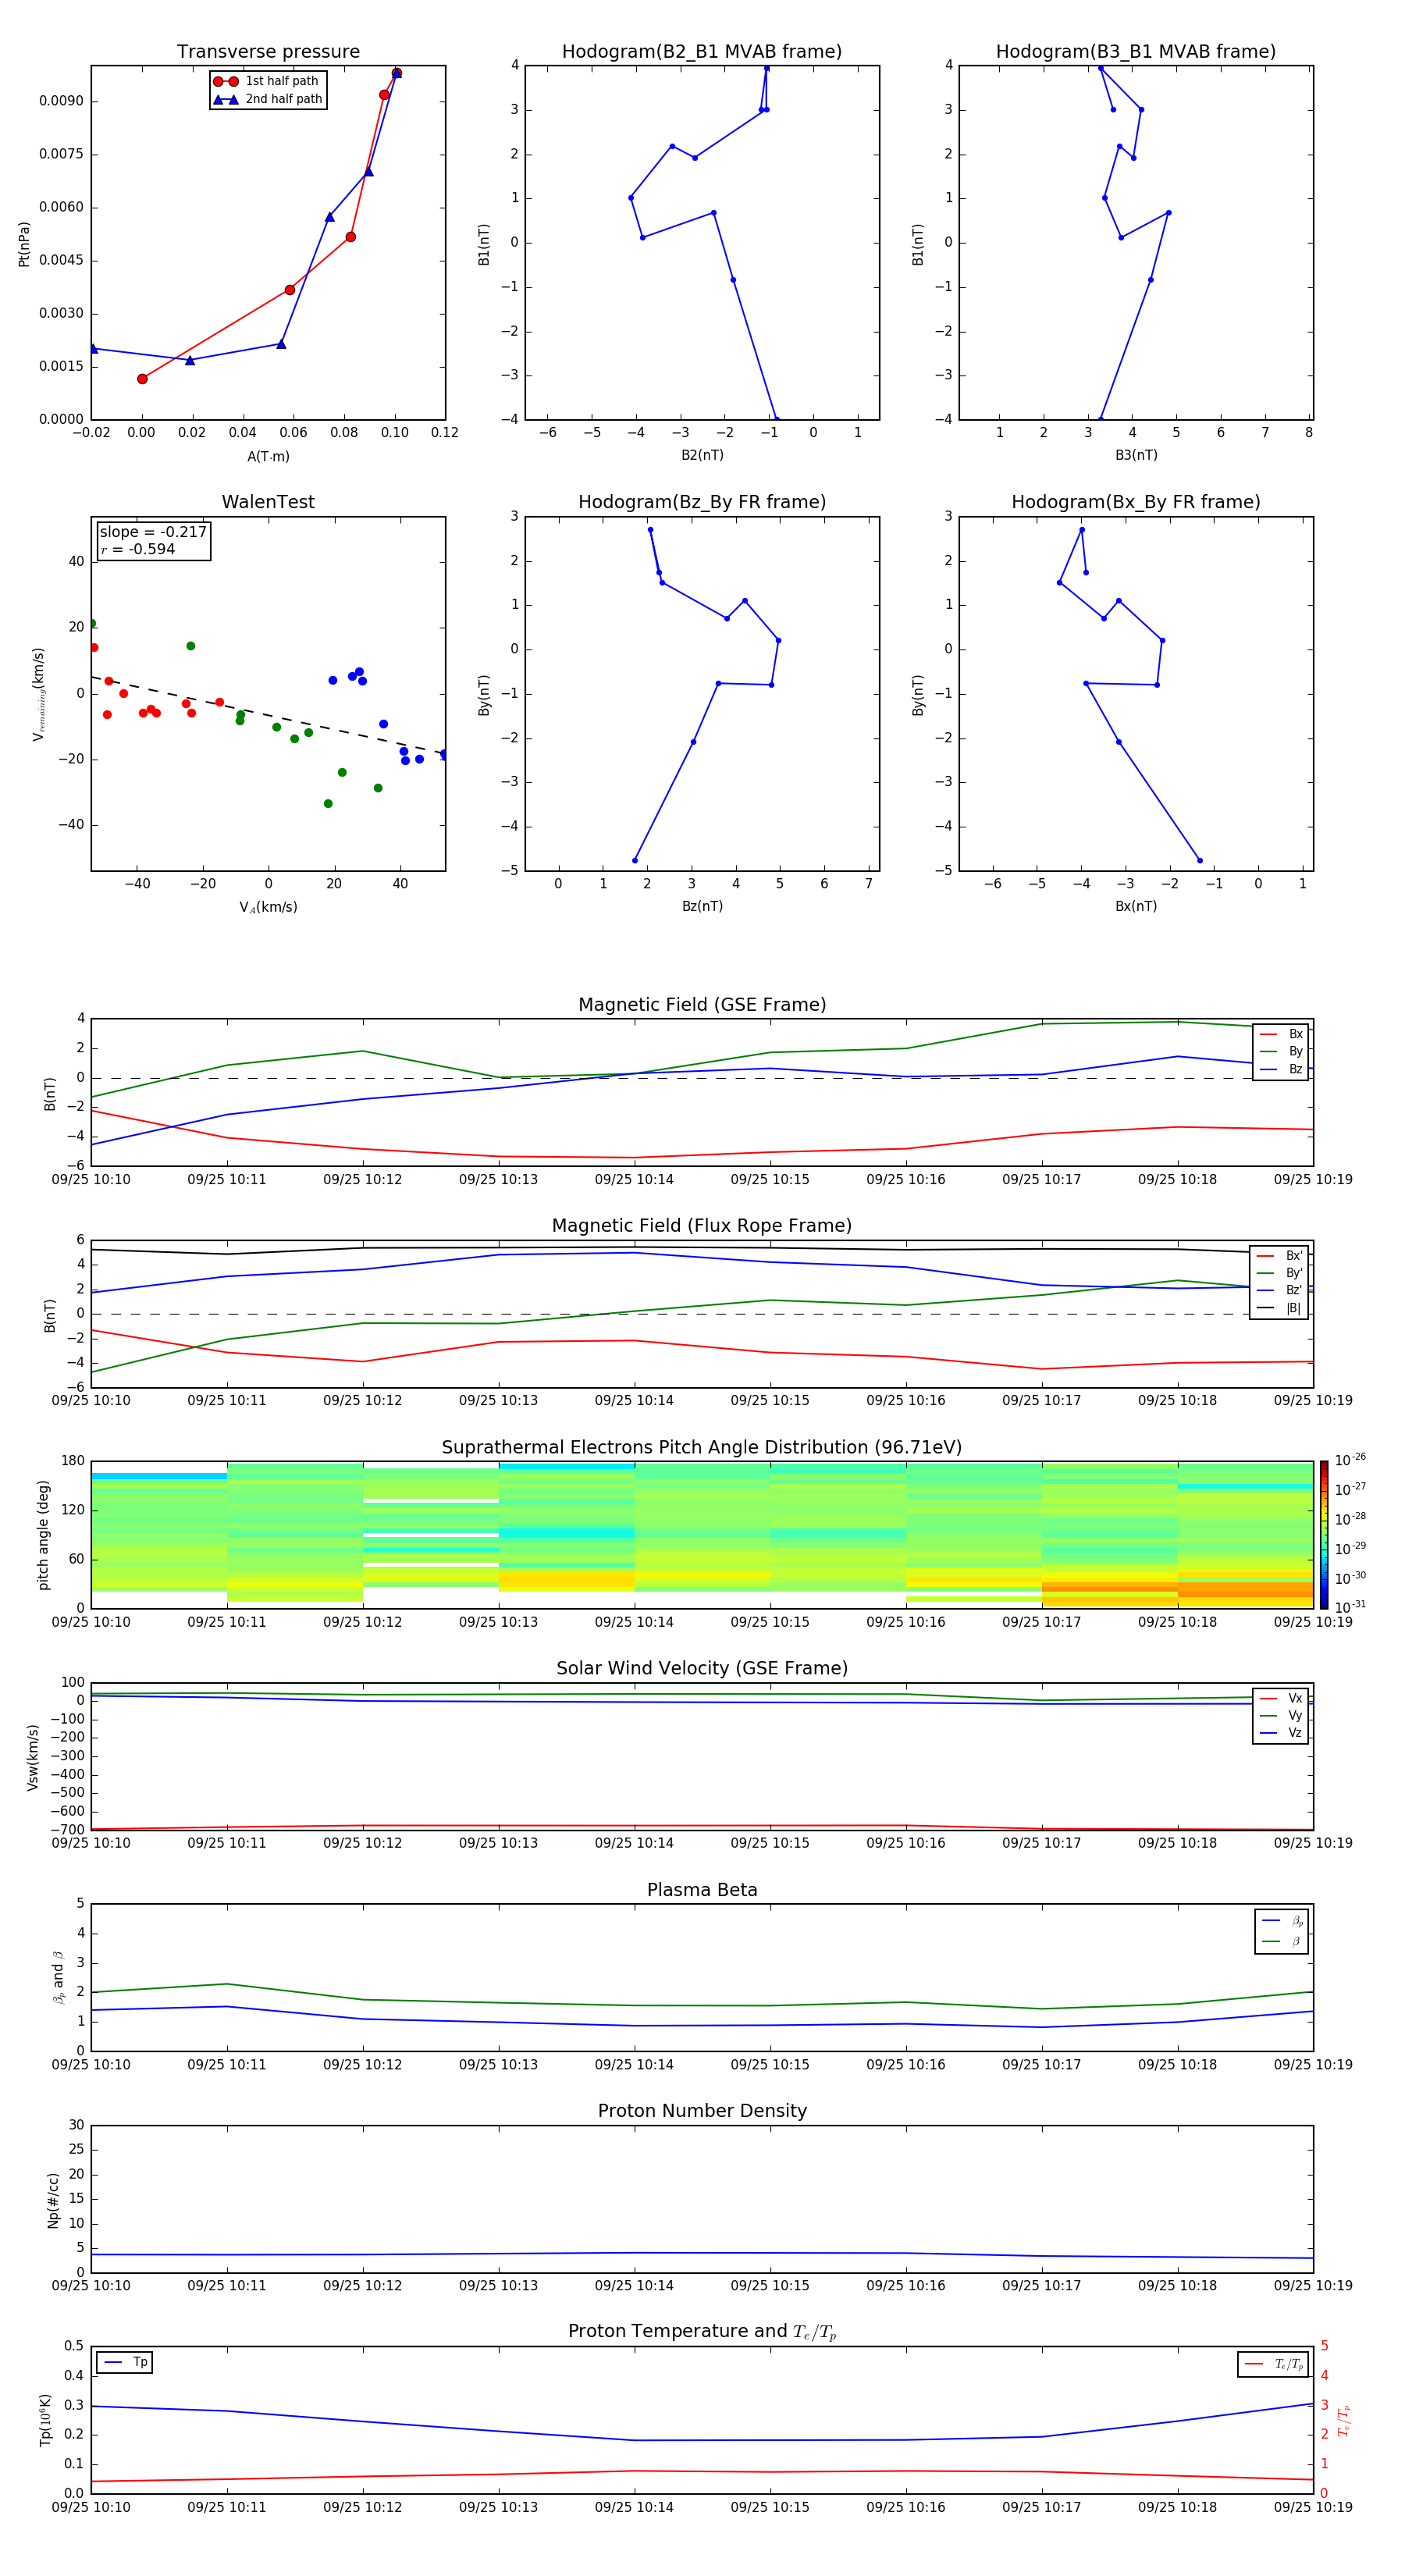Click the 'Tp(10^6K)' y-axis label

(45, 2420)
